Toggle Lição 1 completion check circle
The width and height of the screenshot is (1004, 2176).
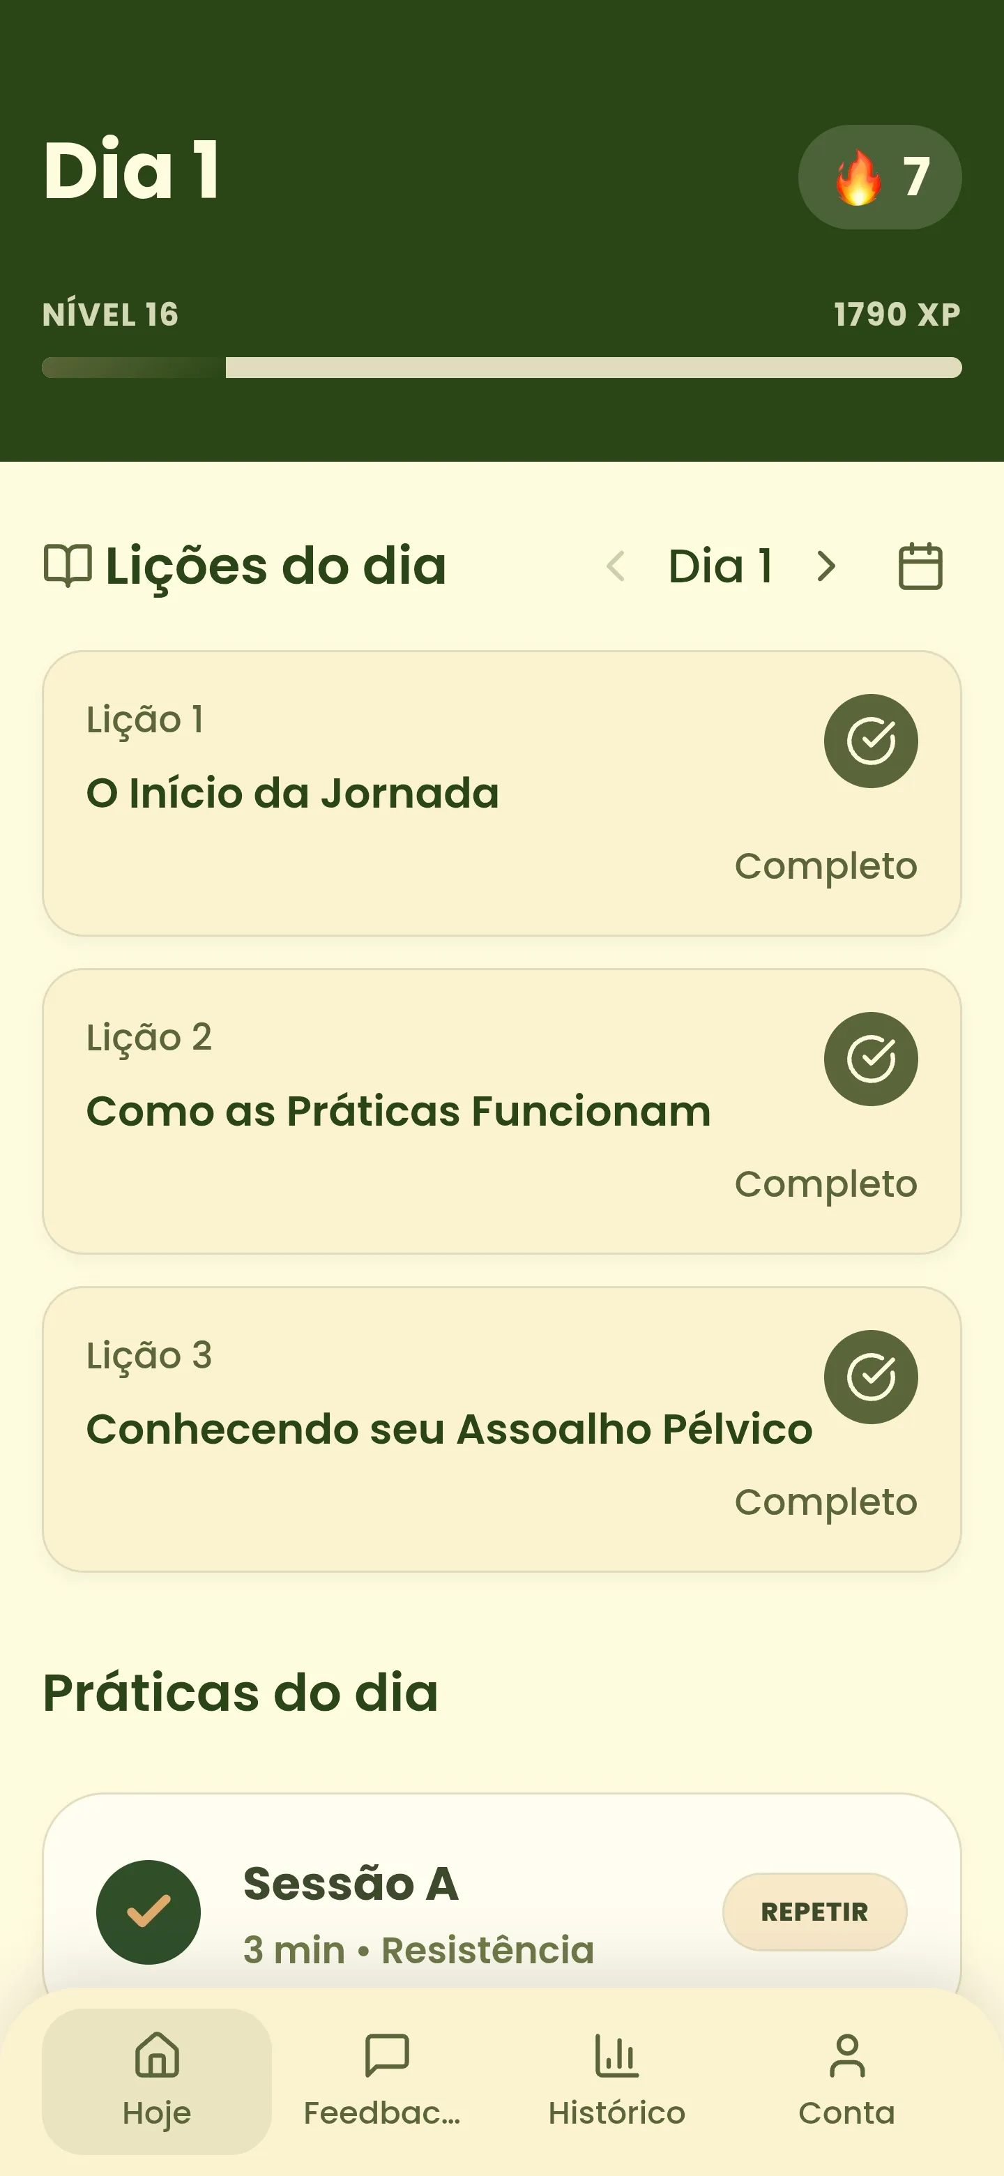pos(871,741)
